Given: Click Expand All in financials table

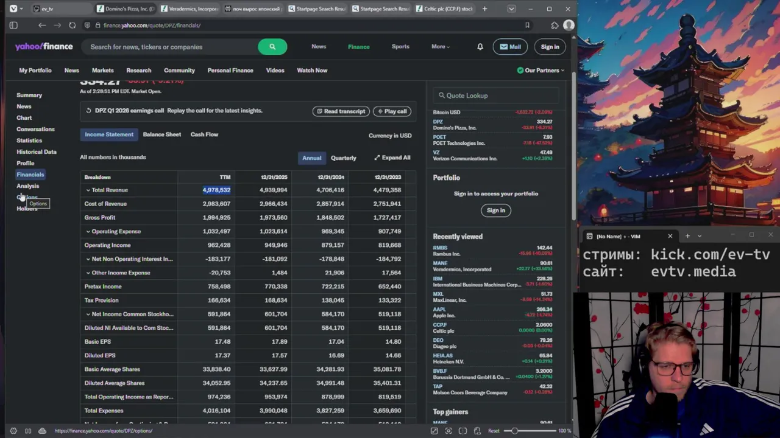Looking at the screenshot, I should point(392,158).
